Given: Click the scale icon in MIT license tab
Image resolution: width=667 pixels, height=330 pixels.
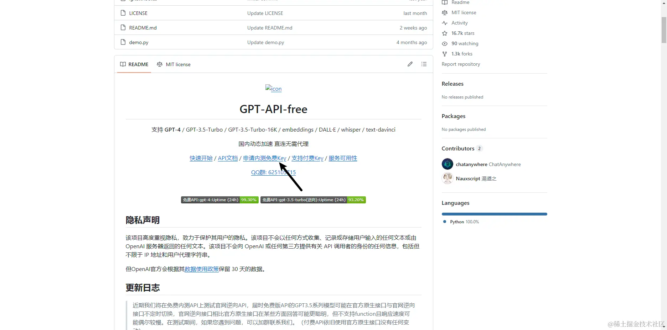Looking at the screenshot, I should [160, 64].
